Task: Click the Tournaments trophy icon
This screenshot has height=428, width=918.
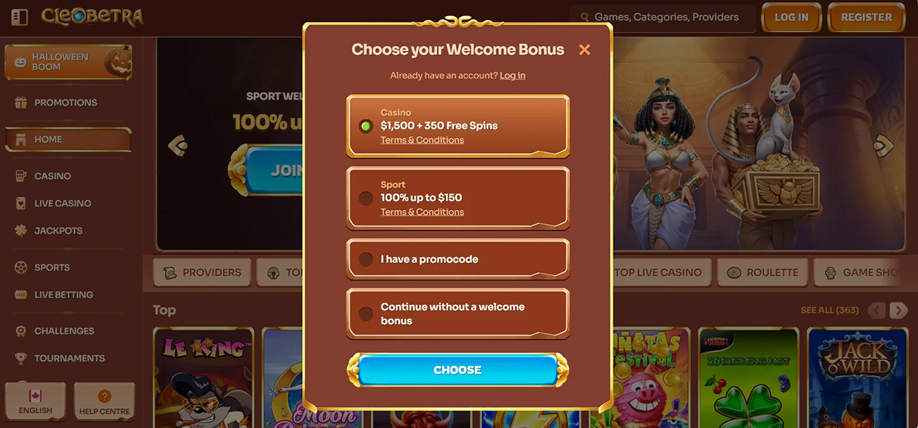Action: 21,358
